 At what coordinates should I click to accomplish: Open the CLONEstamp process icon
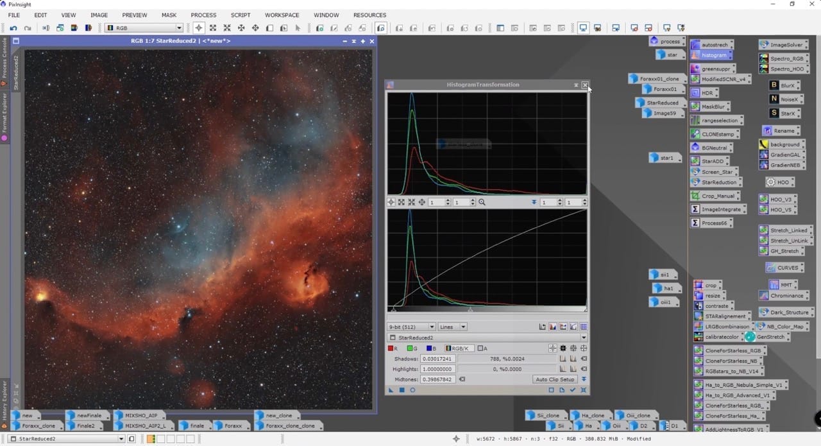pos(714,134)
